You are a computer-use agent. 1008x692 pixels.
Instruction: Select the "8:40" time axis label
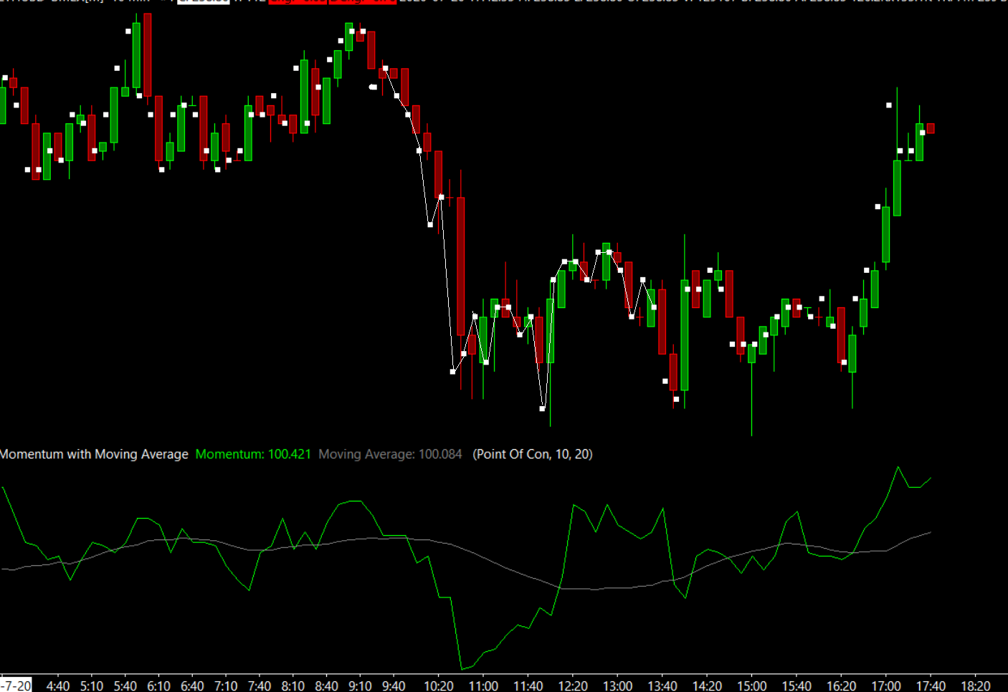327,686
